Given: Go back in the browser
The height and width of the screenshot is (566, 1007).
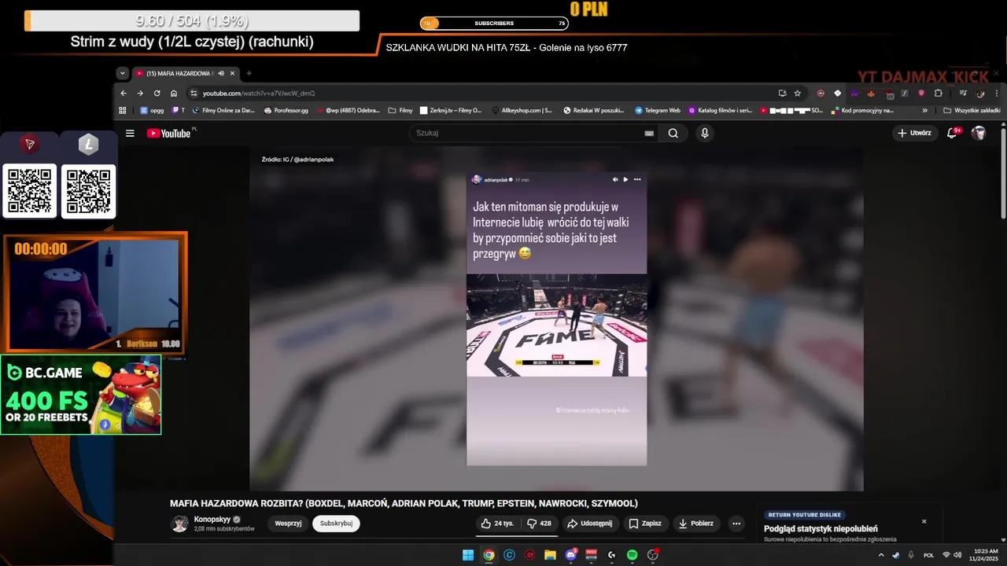Looking at the screenshot, I should (x=124, y=93).
